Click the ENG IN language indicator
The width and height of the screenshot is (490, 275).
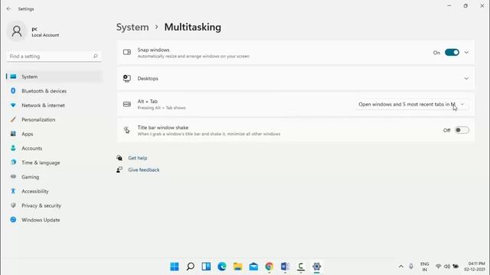[424, 267]
